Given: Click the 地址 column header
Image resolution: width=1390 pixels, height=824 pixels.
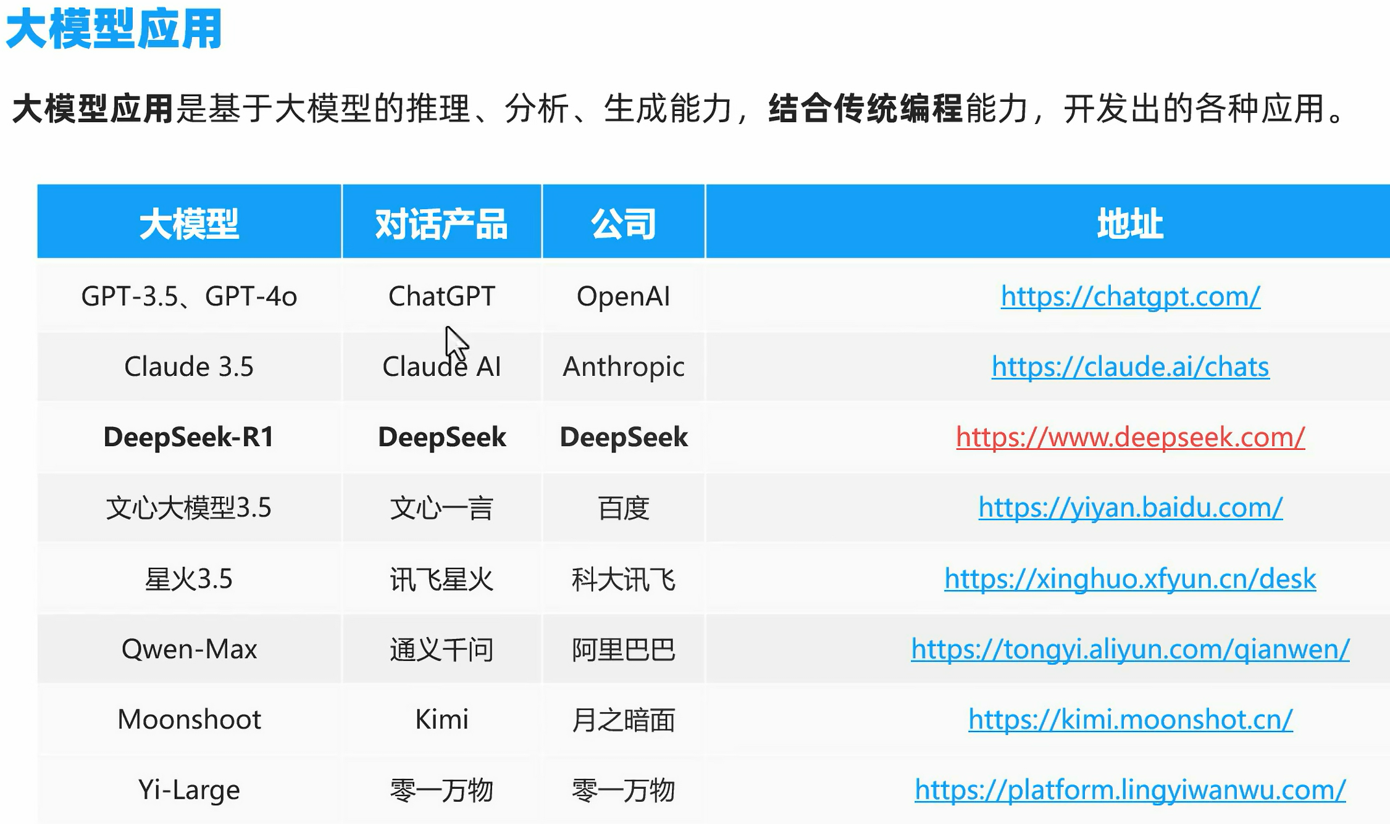Looking at the screenshot, I should (x=1130, y=223).
